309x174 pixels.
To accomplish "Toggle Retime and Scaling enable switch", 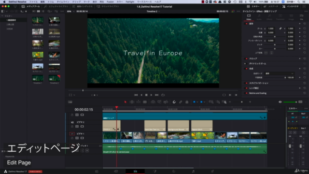I will pyautogui.click(x=246, y=93).
